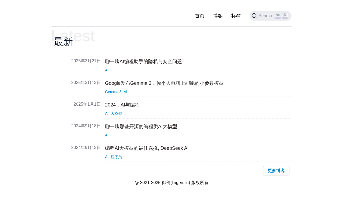Click AI tag beside 程序员 tag
343x214 pixels.
pos(107,157)
